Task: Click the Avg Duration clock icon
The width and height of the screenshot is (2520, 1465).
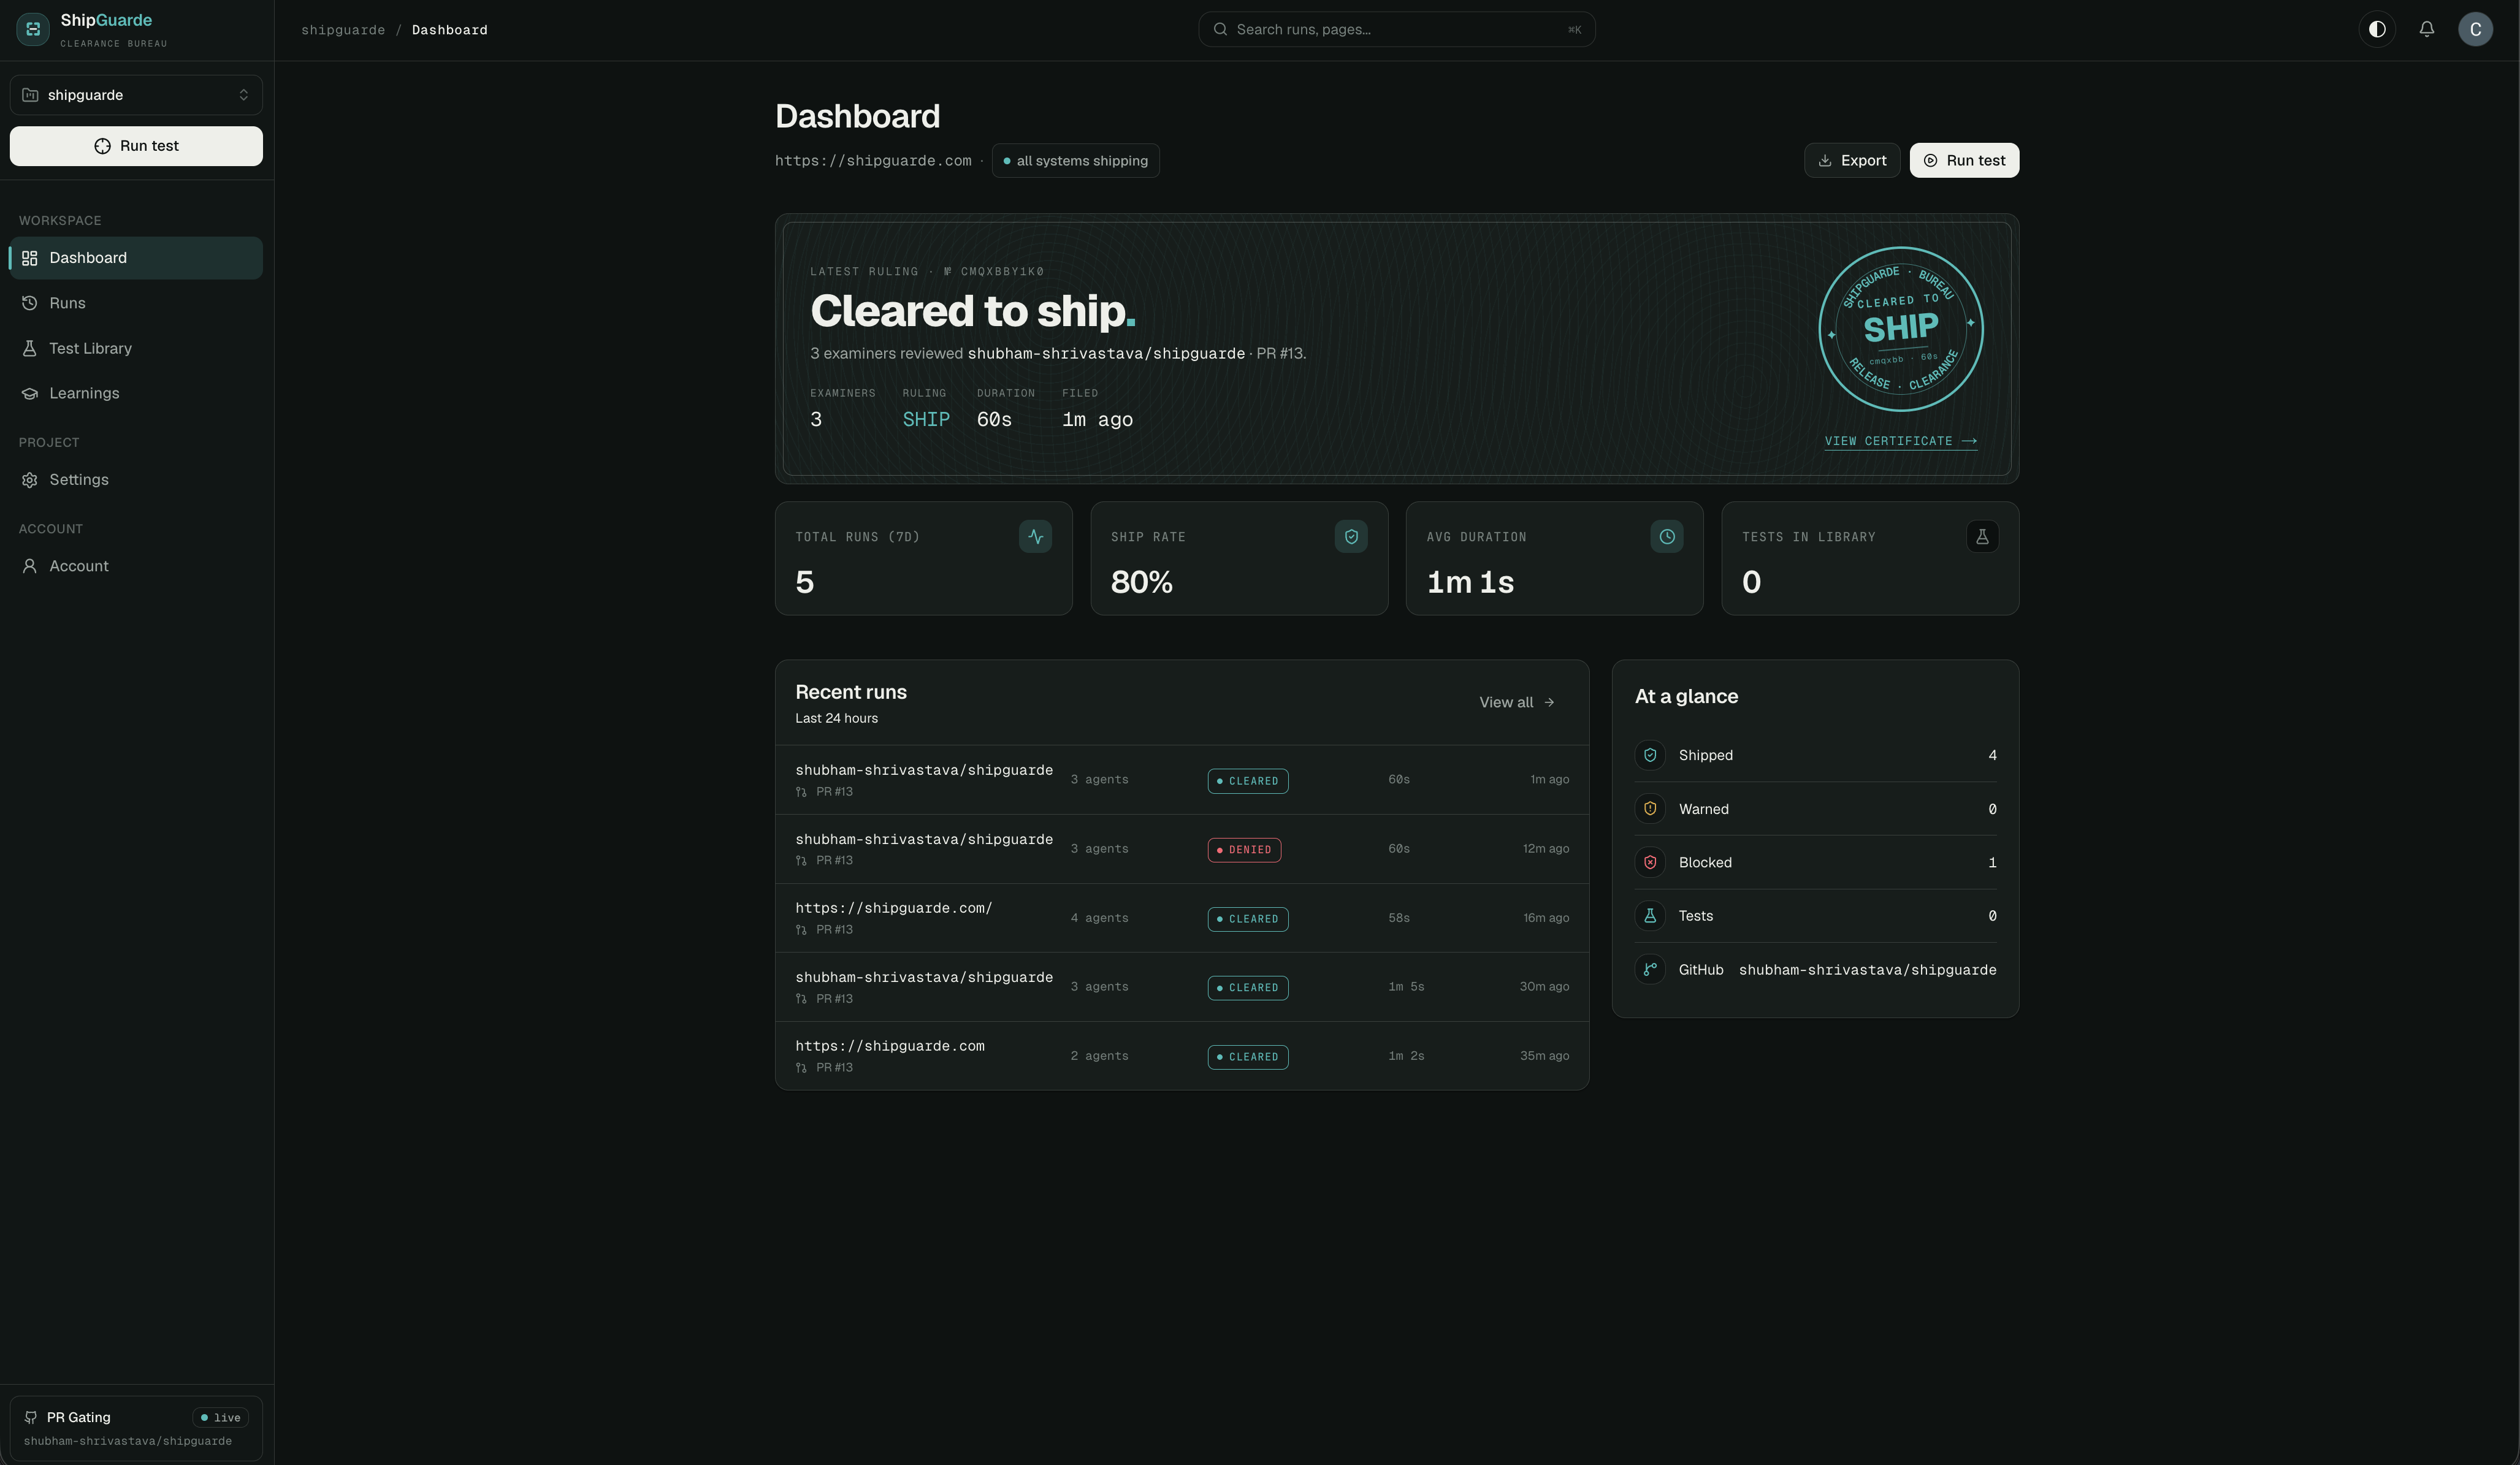Action: click(1667, 537)
